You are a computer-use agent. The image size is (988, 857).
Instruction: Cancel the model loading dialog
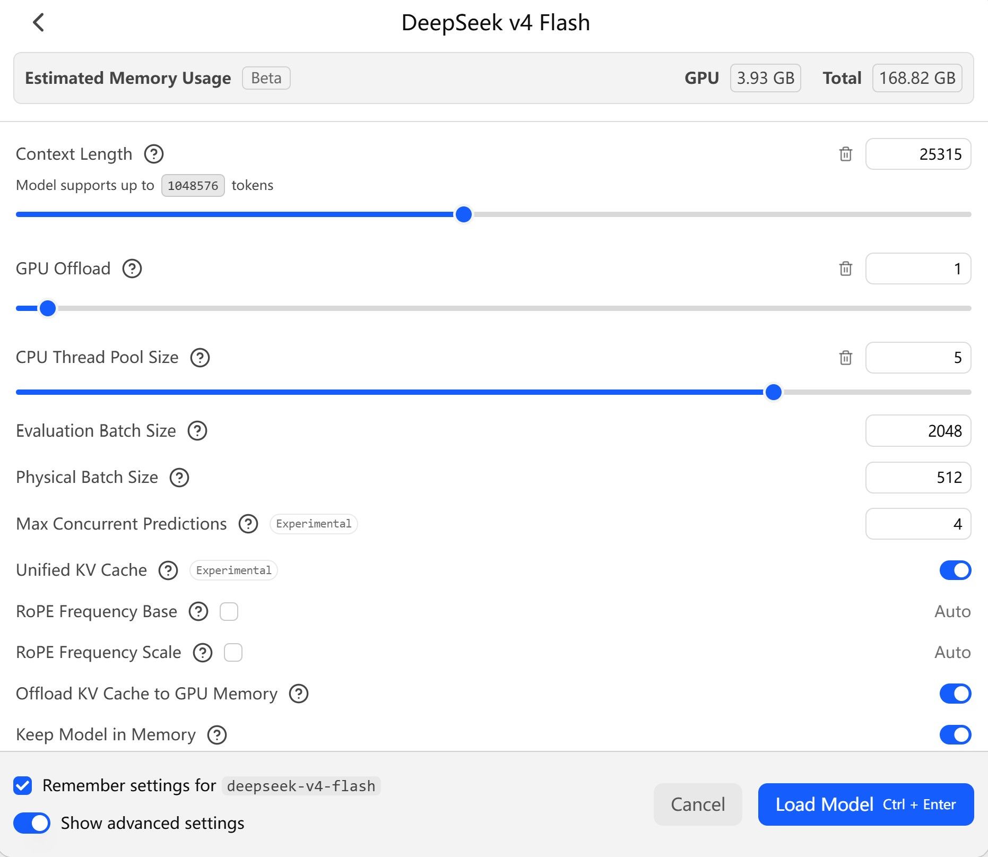coord(698,804)
